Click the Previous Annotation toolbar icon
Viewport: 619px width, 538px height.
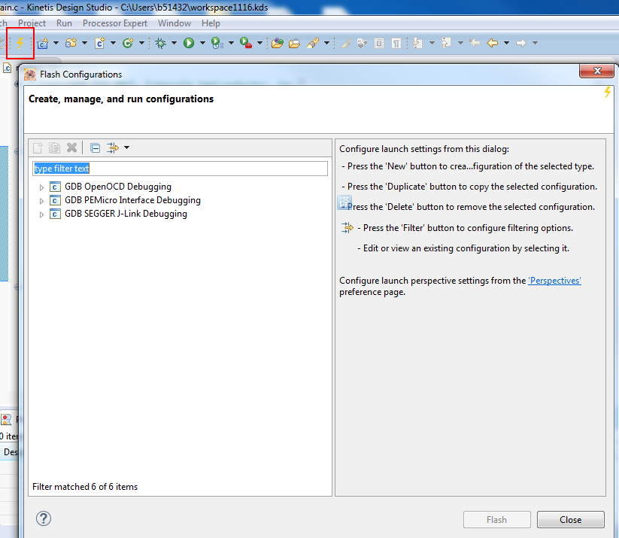click(446, 43)
